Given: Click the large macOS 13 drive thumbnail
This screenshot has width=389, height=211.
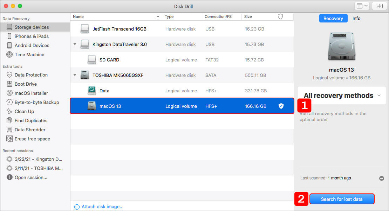Looking at the screenshot, I should click(342, 46).
